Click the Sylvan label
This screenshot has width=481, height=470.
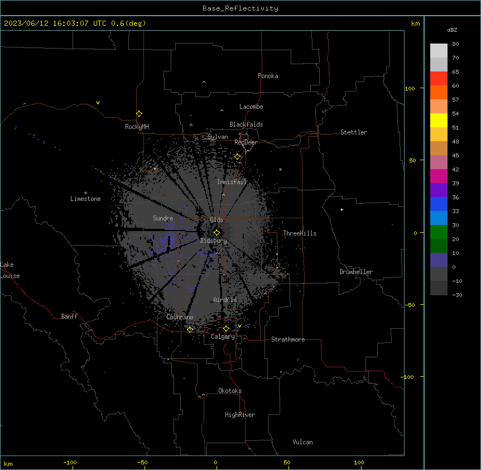[x=218, y=137]
